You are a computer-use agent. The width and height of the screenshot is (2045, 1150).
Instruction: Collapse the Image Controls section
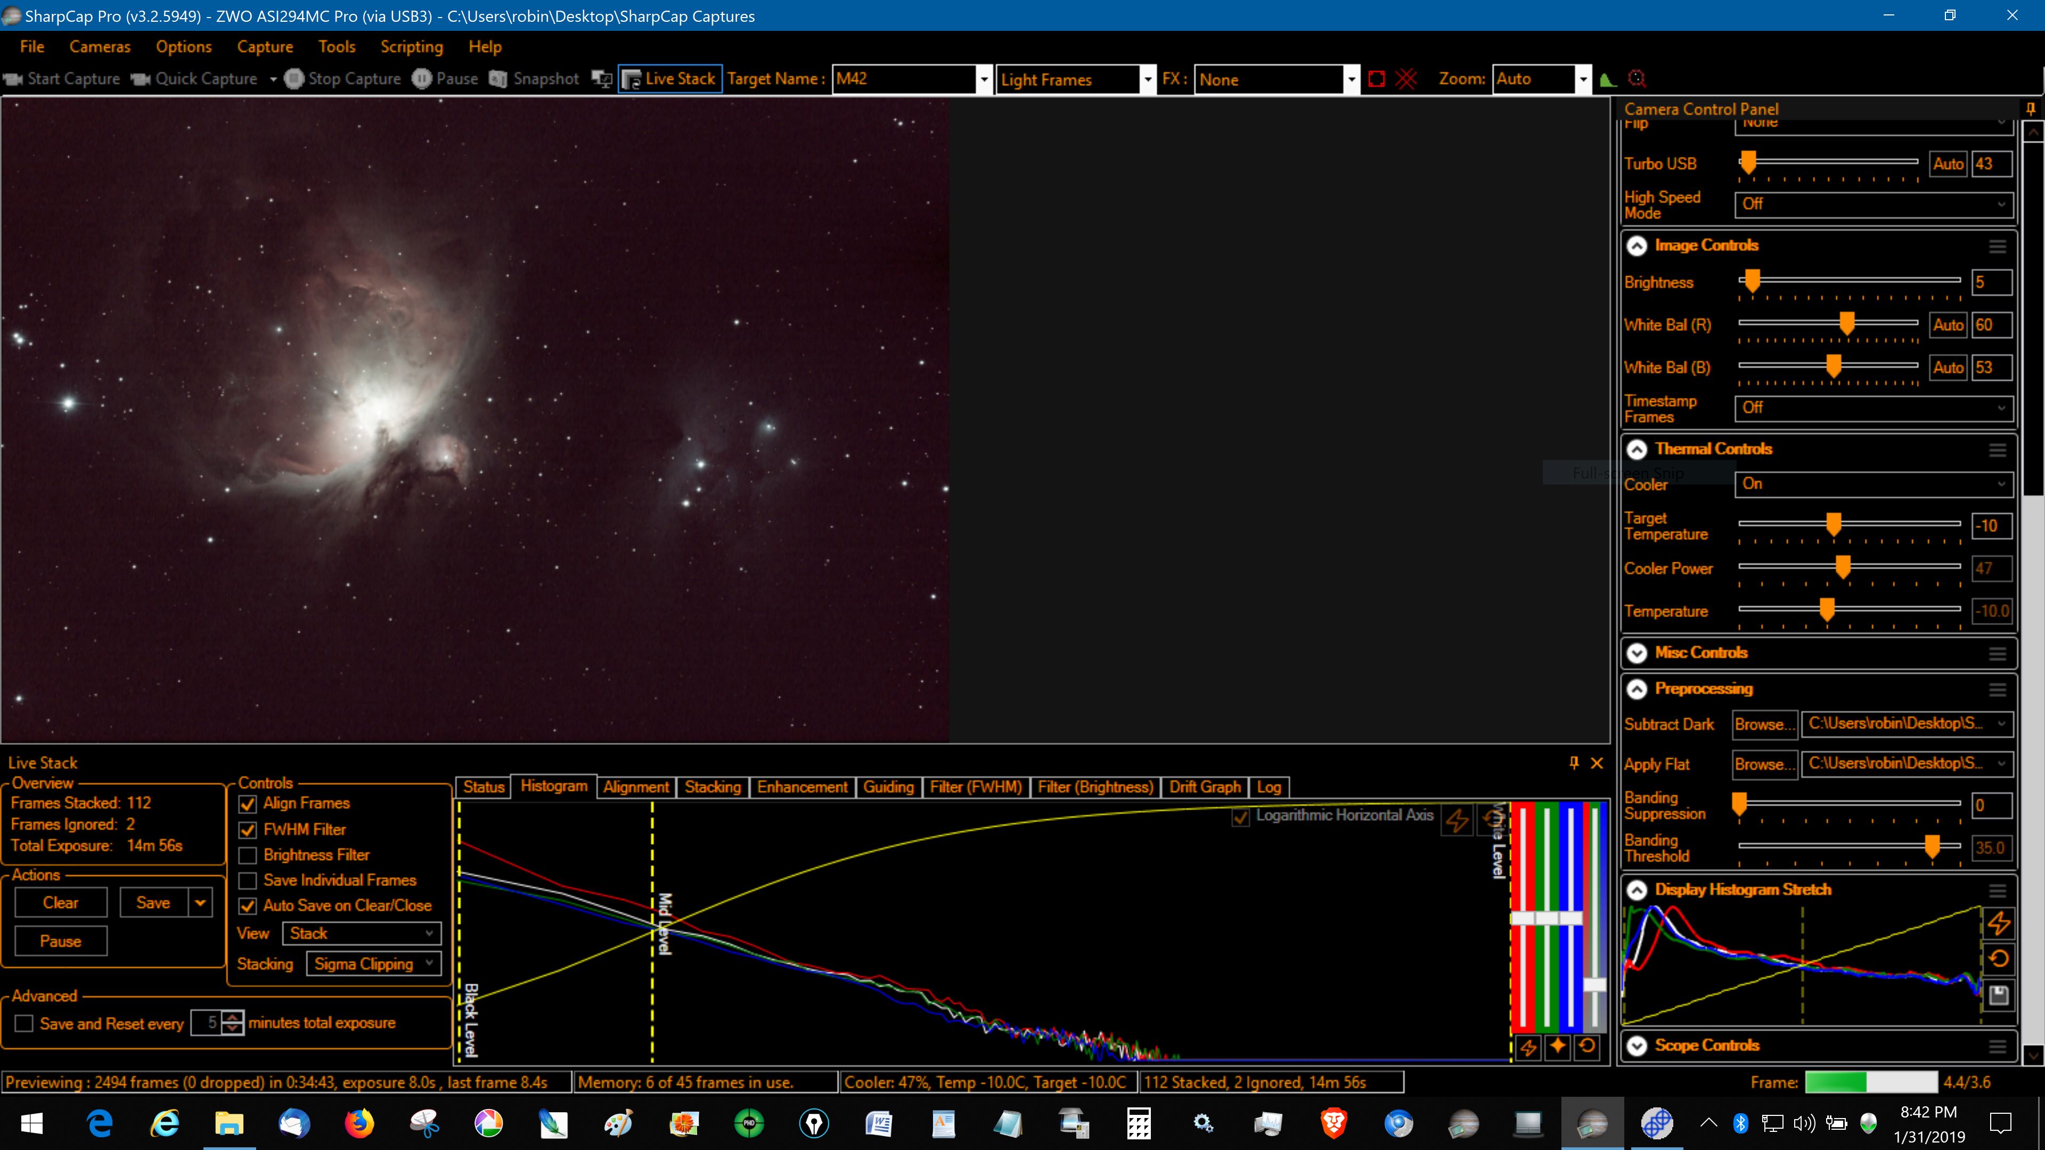click(1636, 246)
